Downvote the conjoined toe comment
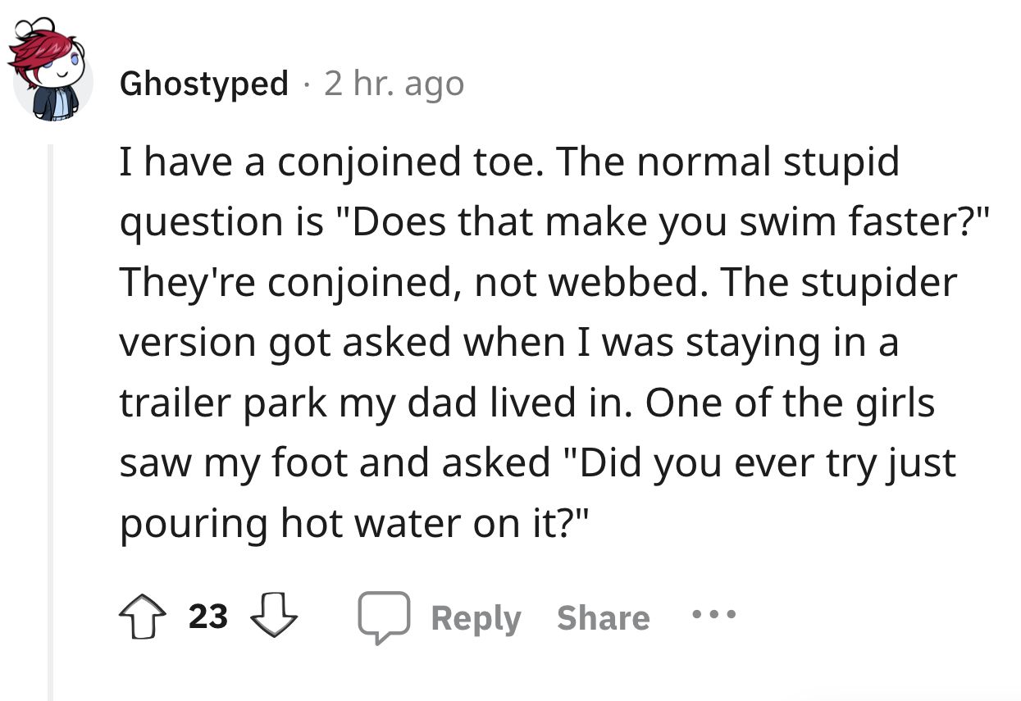 point(272,617)
